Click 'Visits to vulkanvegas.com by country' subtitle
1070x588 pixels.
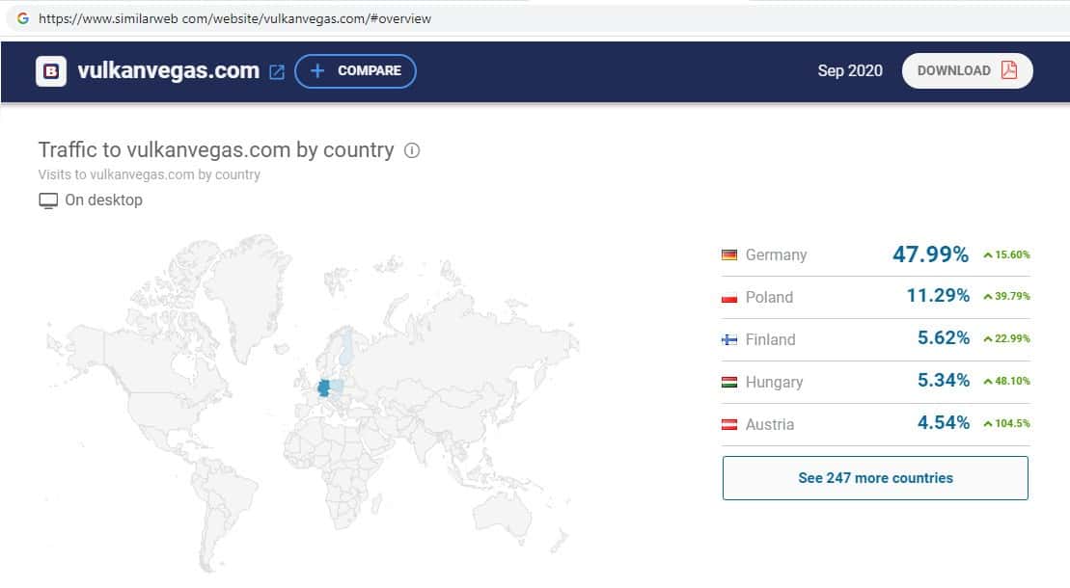coord(150,174)
